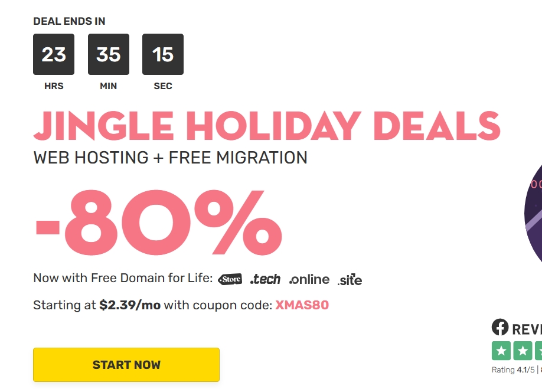Click the minutes countdown box showing 35

tap(109, 54)
